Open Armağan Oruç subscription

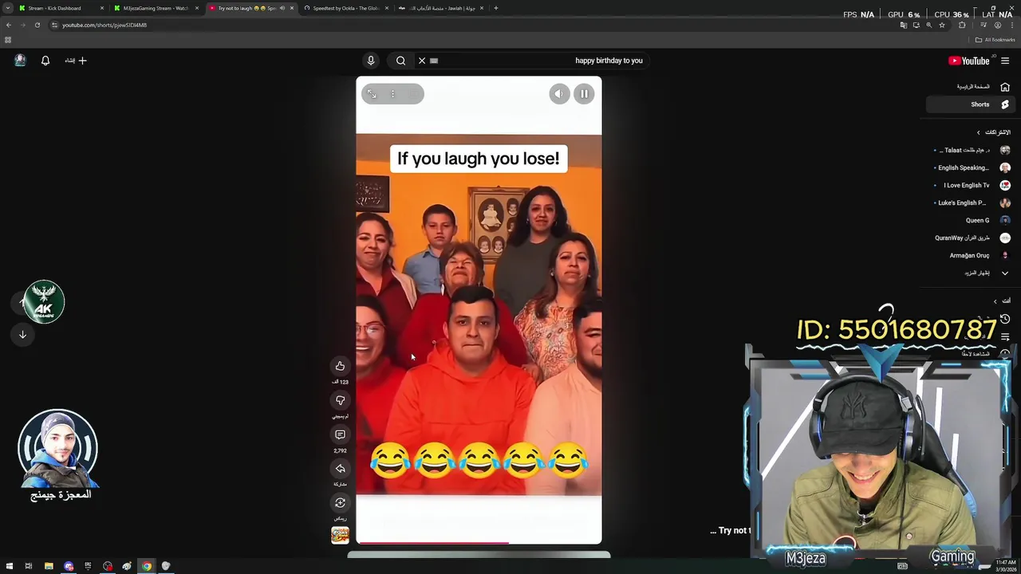pos(971,255)
